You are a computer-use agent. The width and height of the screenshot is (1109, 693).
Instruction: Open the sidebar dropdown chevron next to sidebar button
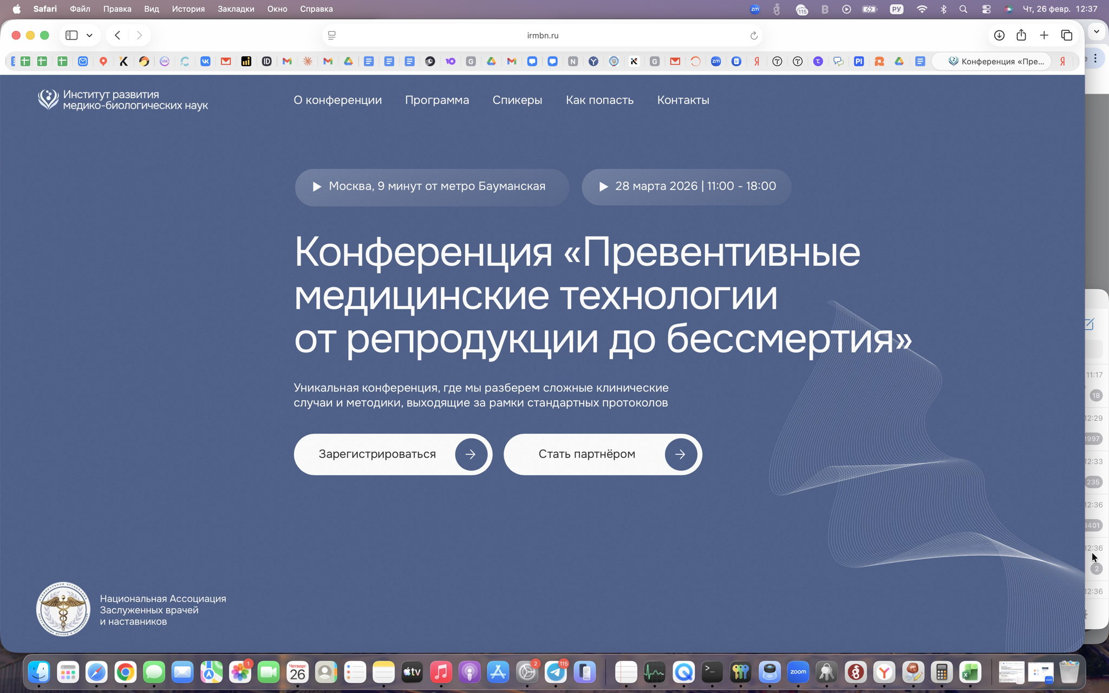pos(89,35)
